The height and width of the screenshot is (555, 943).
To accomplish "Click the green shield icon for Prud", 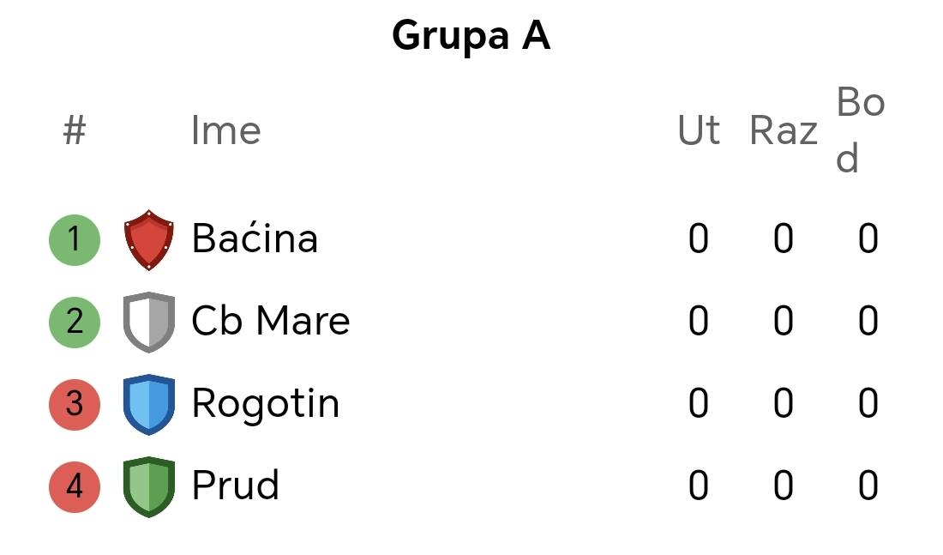I will pyautogui.click(x=148, y=487).
